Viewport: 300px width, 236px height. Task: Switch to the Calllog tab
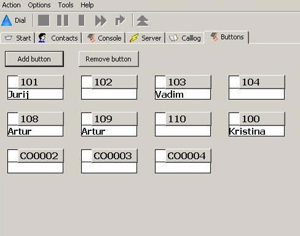coord(185,38)
